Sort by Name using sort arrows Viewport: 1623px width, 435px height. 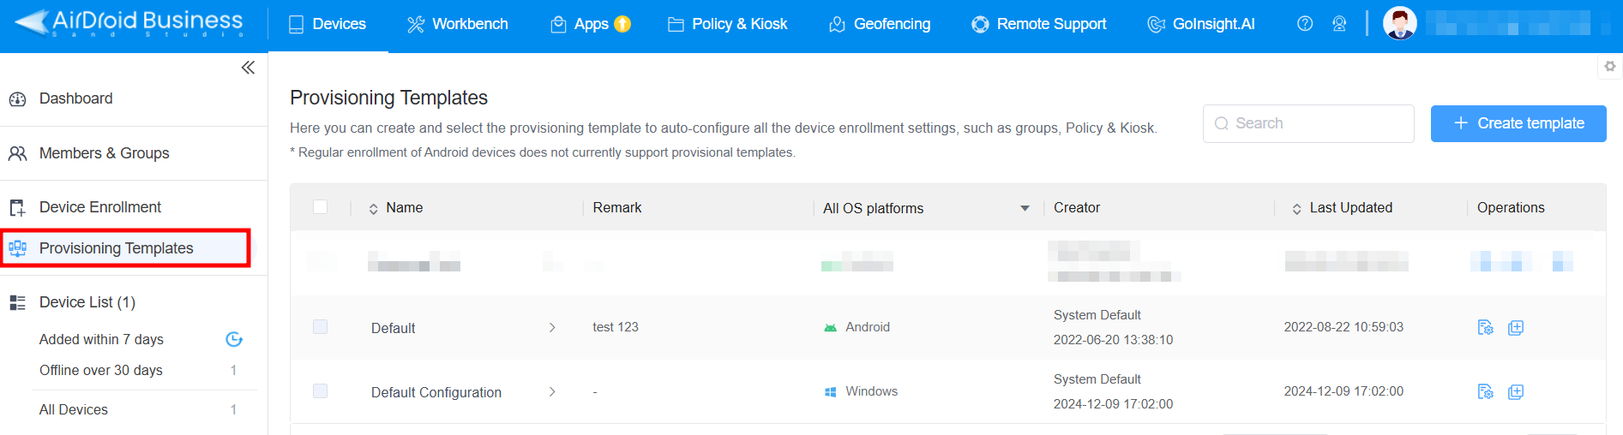click(x=373, y=208)
